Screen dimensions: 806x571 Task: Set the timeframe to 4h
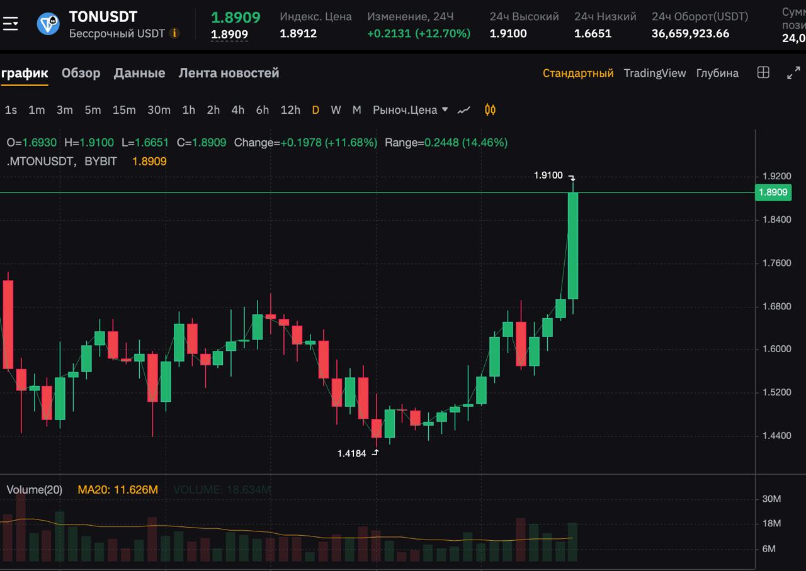click(237, 110)
